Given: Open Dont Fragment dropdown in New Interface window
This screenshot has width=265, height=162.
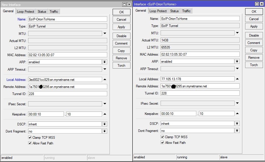Looking at the screenshot, I should point(105,131).
